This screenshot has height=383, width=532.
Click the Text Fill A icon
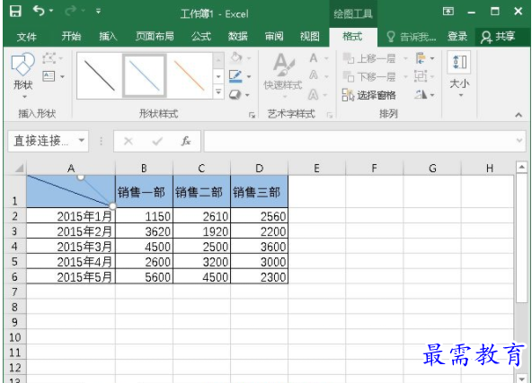pyautogui.click(x=314, y=58)
